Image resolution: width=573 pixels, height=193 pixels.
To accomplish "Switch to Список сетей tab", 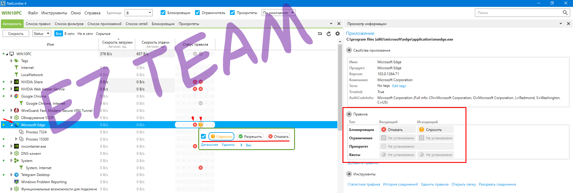I will pyautogui.click(x=136, y=24).
